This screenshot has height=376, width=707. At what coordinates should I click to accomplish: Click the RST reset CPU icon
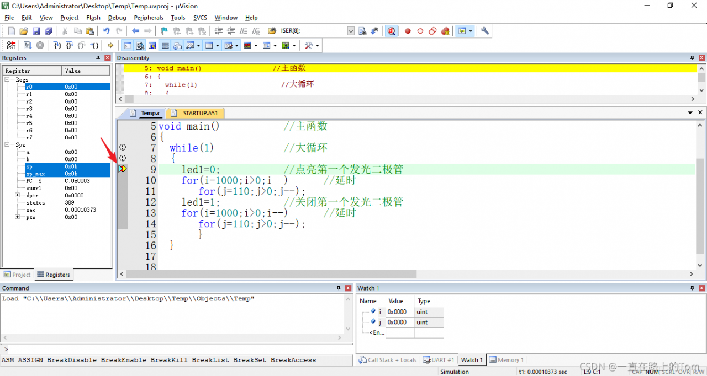(x=11, y=45)
